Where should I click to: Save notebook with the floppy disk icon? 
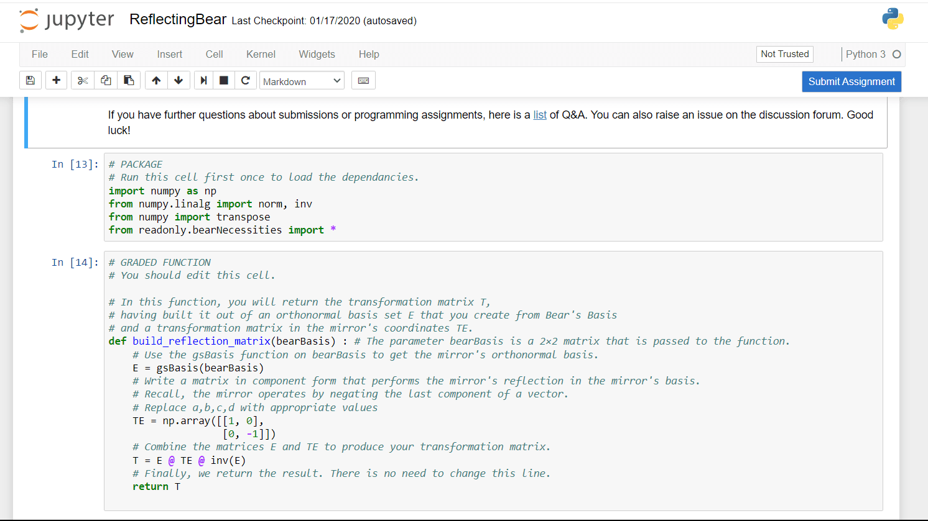[30, 81]
